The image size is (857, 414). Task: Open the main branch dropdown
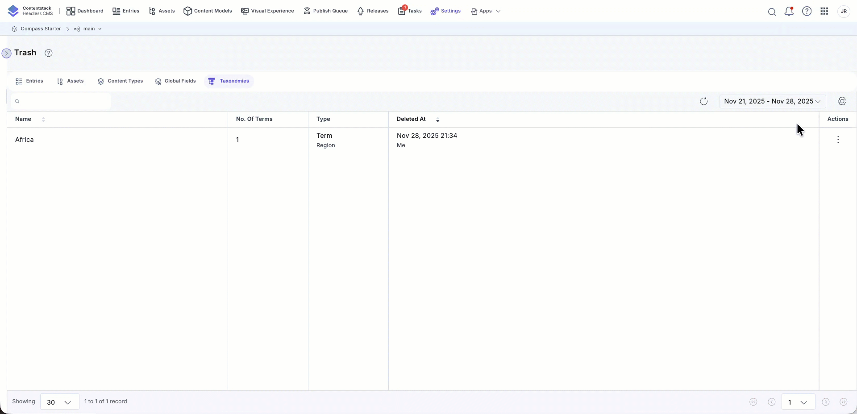coord(88,29)
